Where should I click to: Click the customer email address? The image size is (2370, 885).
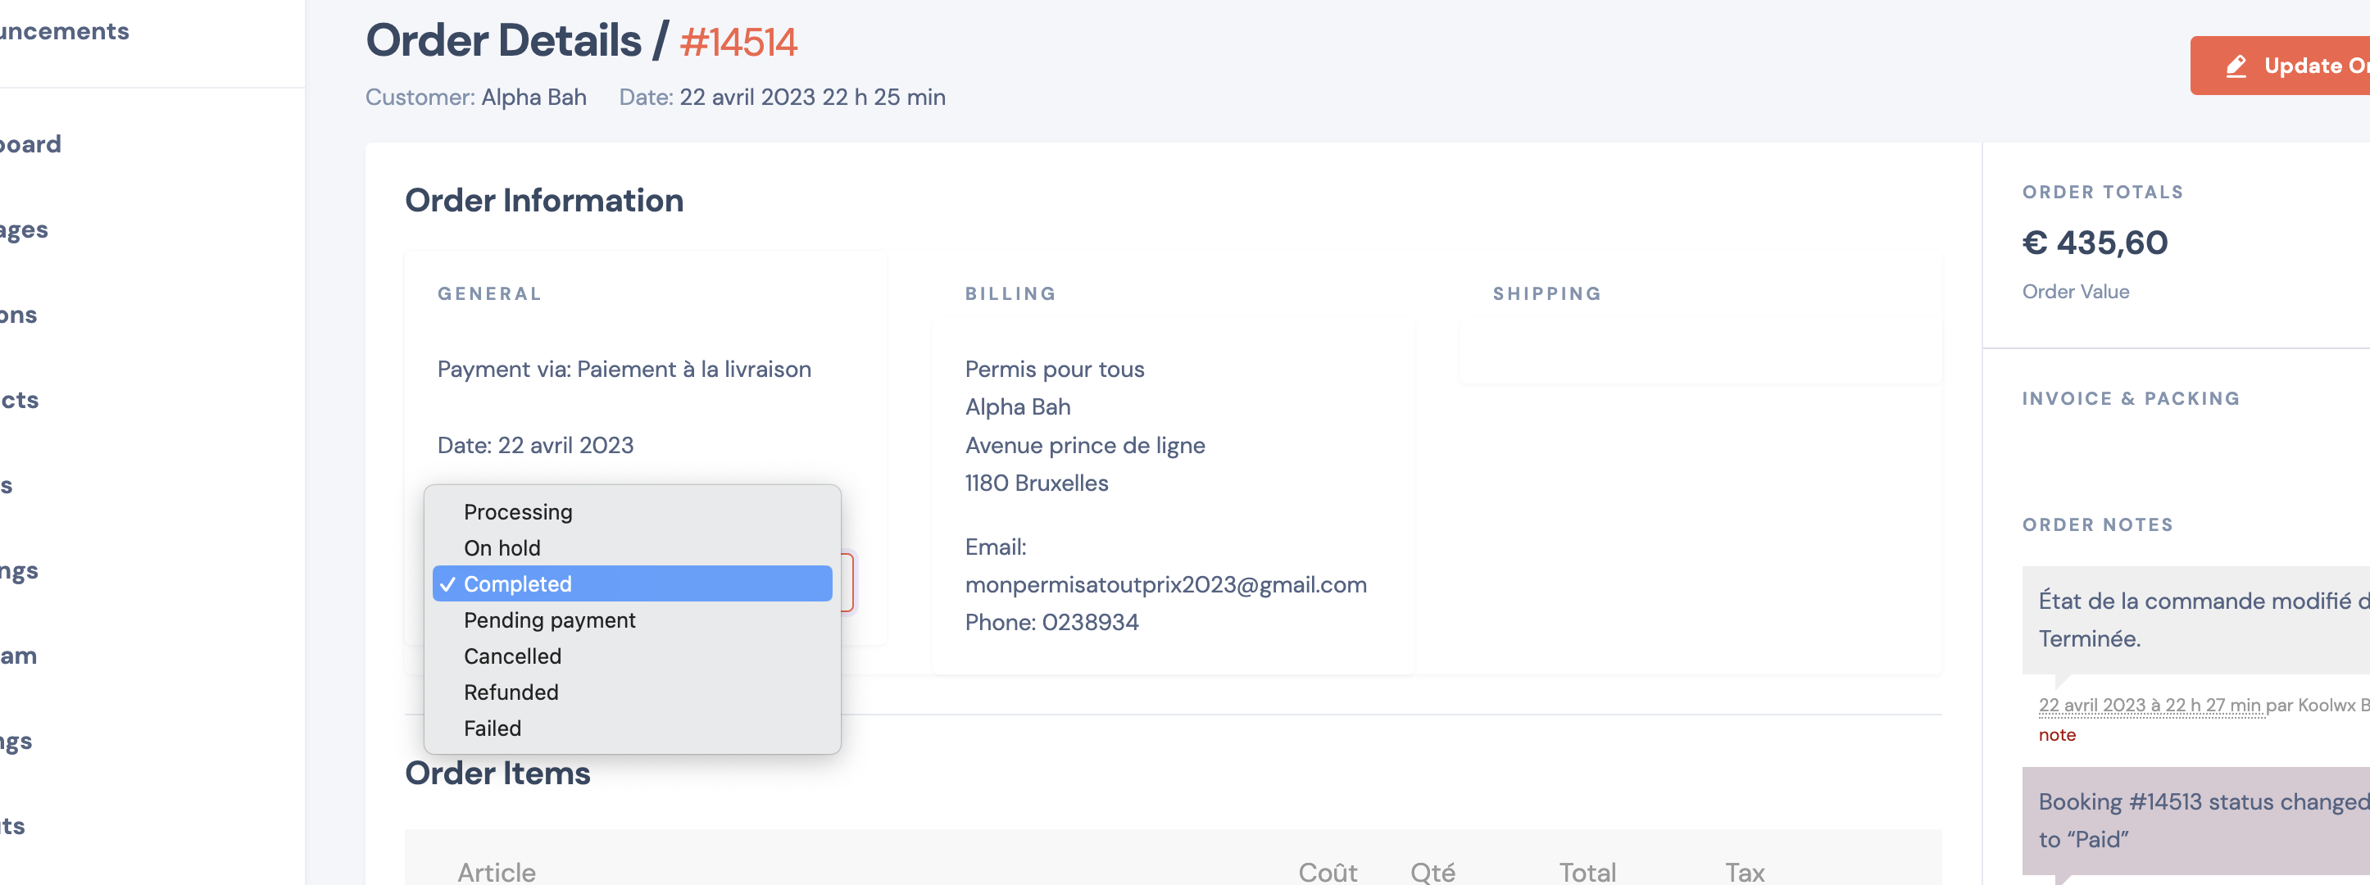coord(1165,584)
